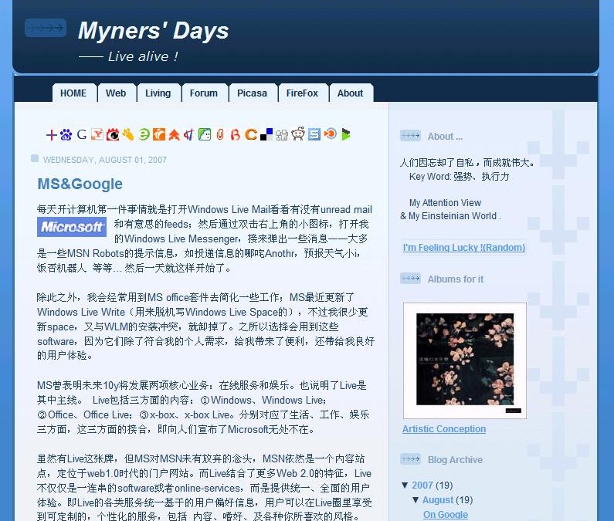The image size is (614, 521).
Task: Collapse the 2007 archive triangle
Action: 405,485
